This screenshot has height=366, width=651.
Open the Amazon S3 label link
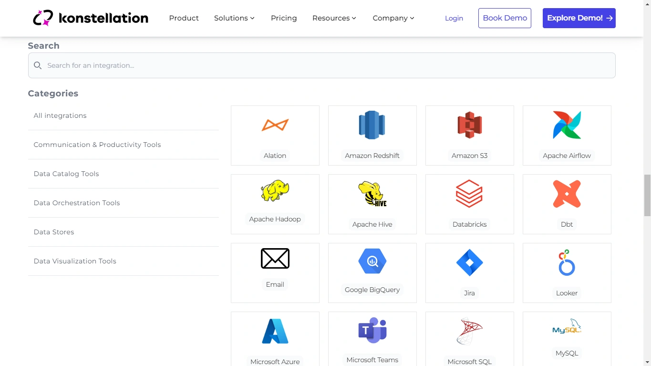(x=469, y=156)
